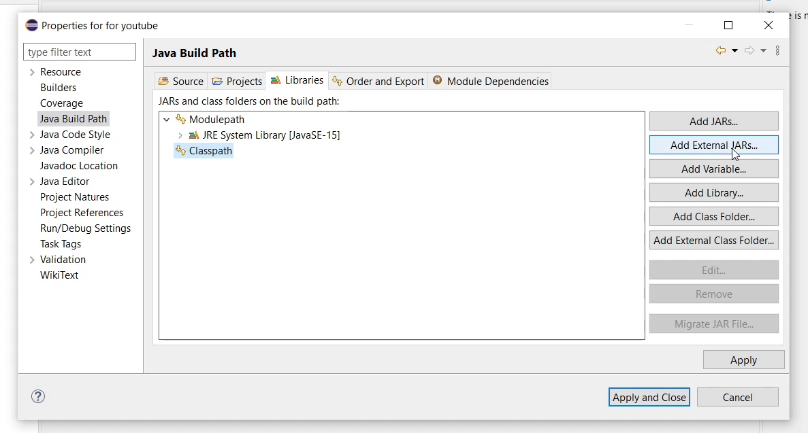808x433 pixels.
Task: Click Apply and Close
Action: 649,397
